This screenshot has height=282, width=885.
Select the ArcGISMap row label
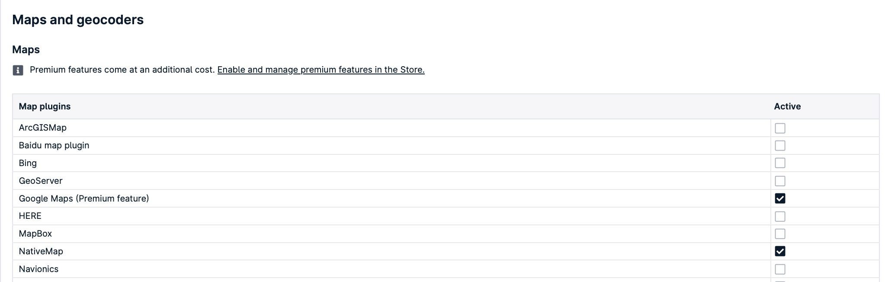[x=43, y=128]
